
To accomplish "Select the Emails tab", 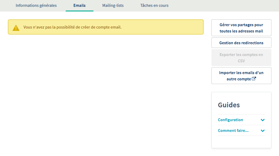I will [x=79, y=5].
